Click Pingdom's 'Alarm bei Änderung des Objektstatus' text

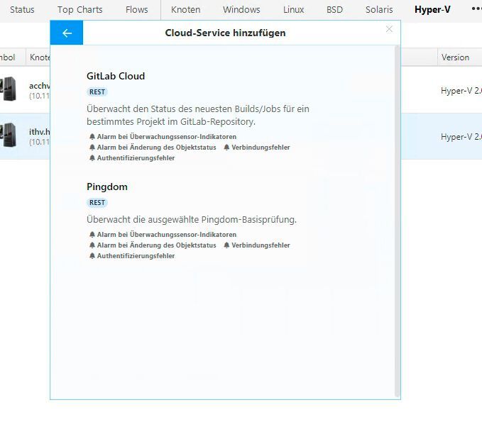click(x=156, y=245)
